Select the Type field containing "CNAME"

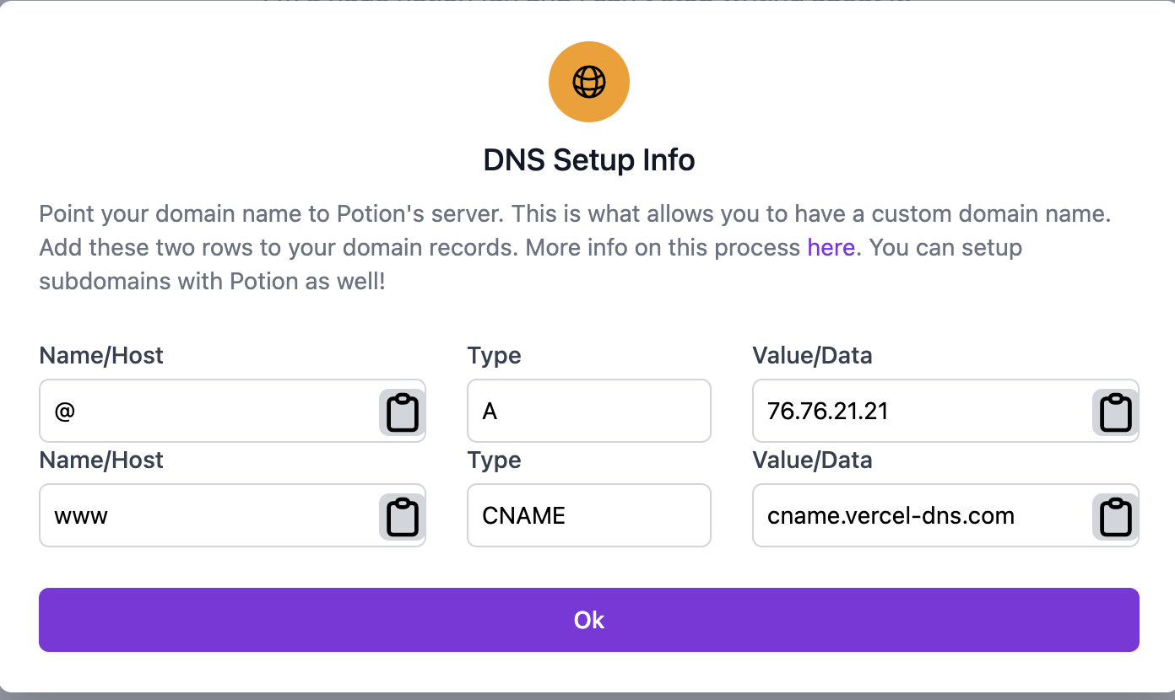588,515
